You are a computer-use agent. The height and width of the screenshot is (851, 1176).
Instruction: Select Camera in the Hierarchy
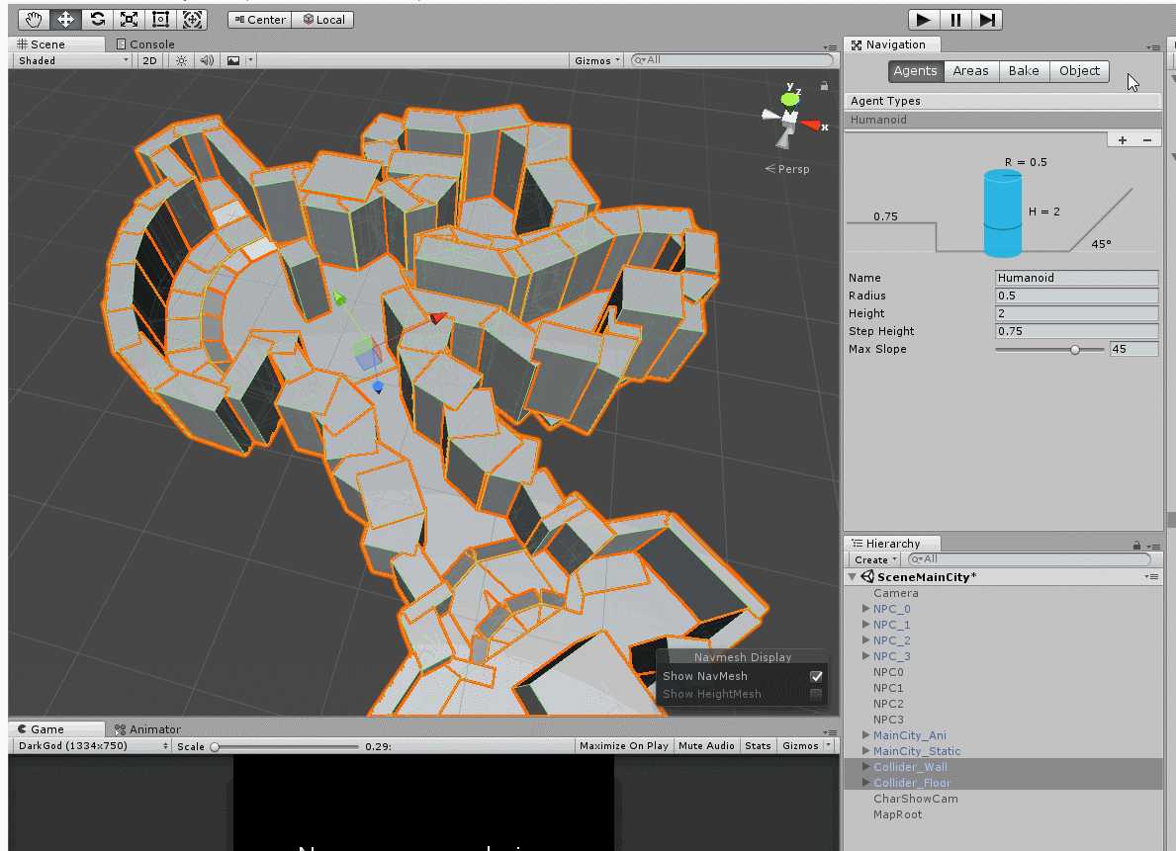click(x=895, y=593)
